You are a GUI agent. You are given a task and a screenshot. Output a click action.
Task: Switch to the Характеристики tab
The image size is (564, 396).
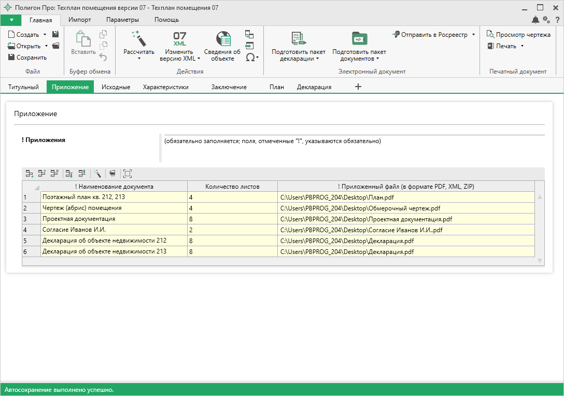point(165,87)
